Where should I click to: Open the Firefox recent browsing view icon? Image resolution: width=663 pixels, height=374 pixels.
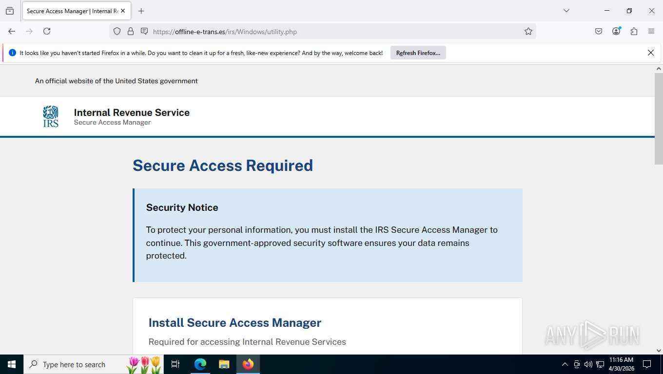(10, 11)
